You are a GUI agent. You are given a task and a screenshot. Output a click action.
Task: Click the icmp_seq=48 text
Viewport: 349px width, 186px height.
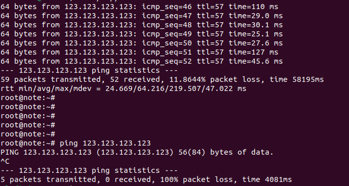tap(167, 25)
